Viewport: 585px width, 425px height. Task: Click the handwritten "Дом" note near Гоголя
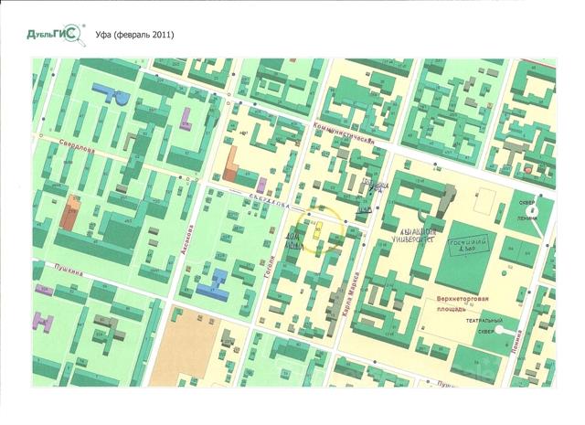tap(292, 236)
